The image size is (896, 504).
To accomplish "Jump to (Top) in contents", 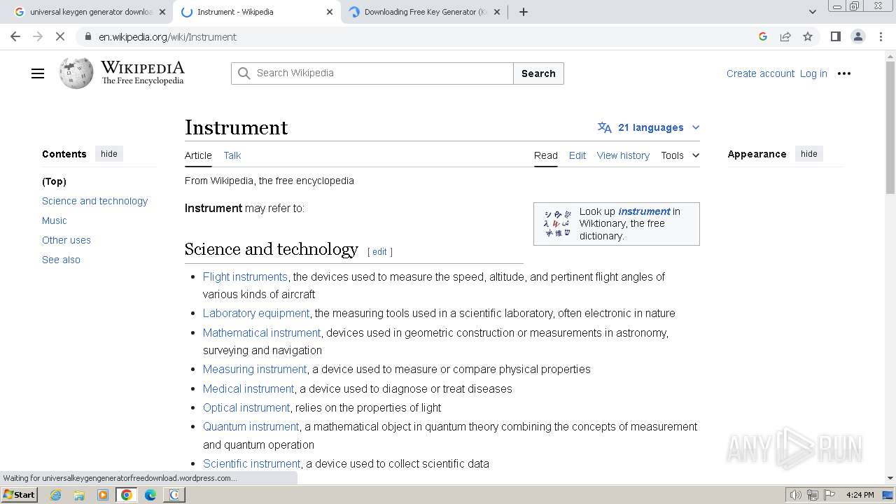I will (54, 181).
